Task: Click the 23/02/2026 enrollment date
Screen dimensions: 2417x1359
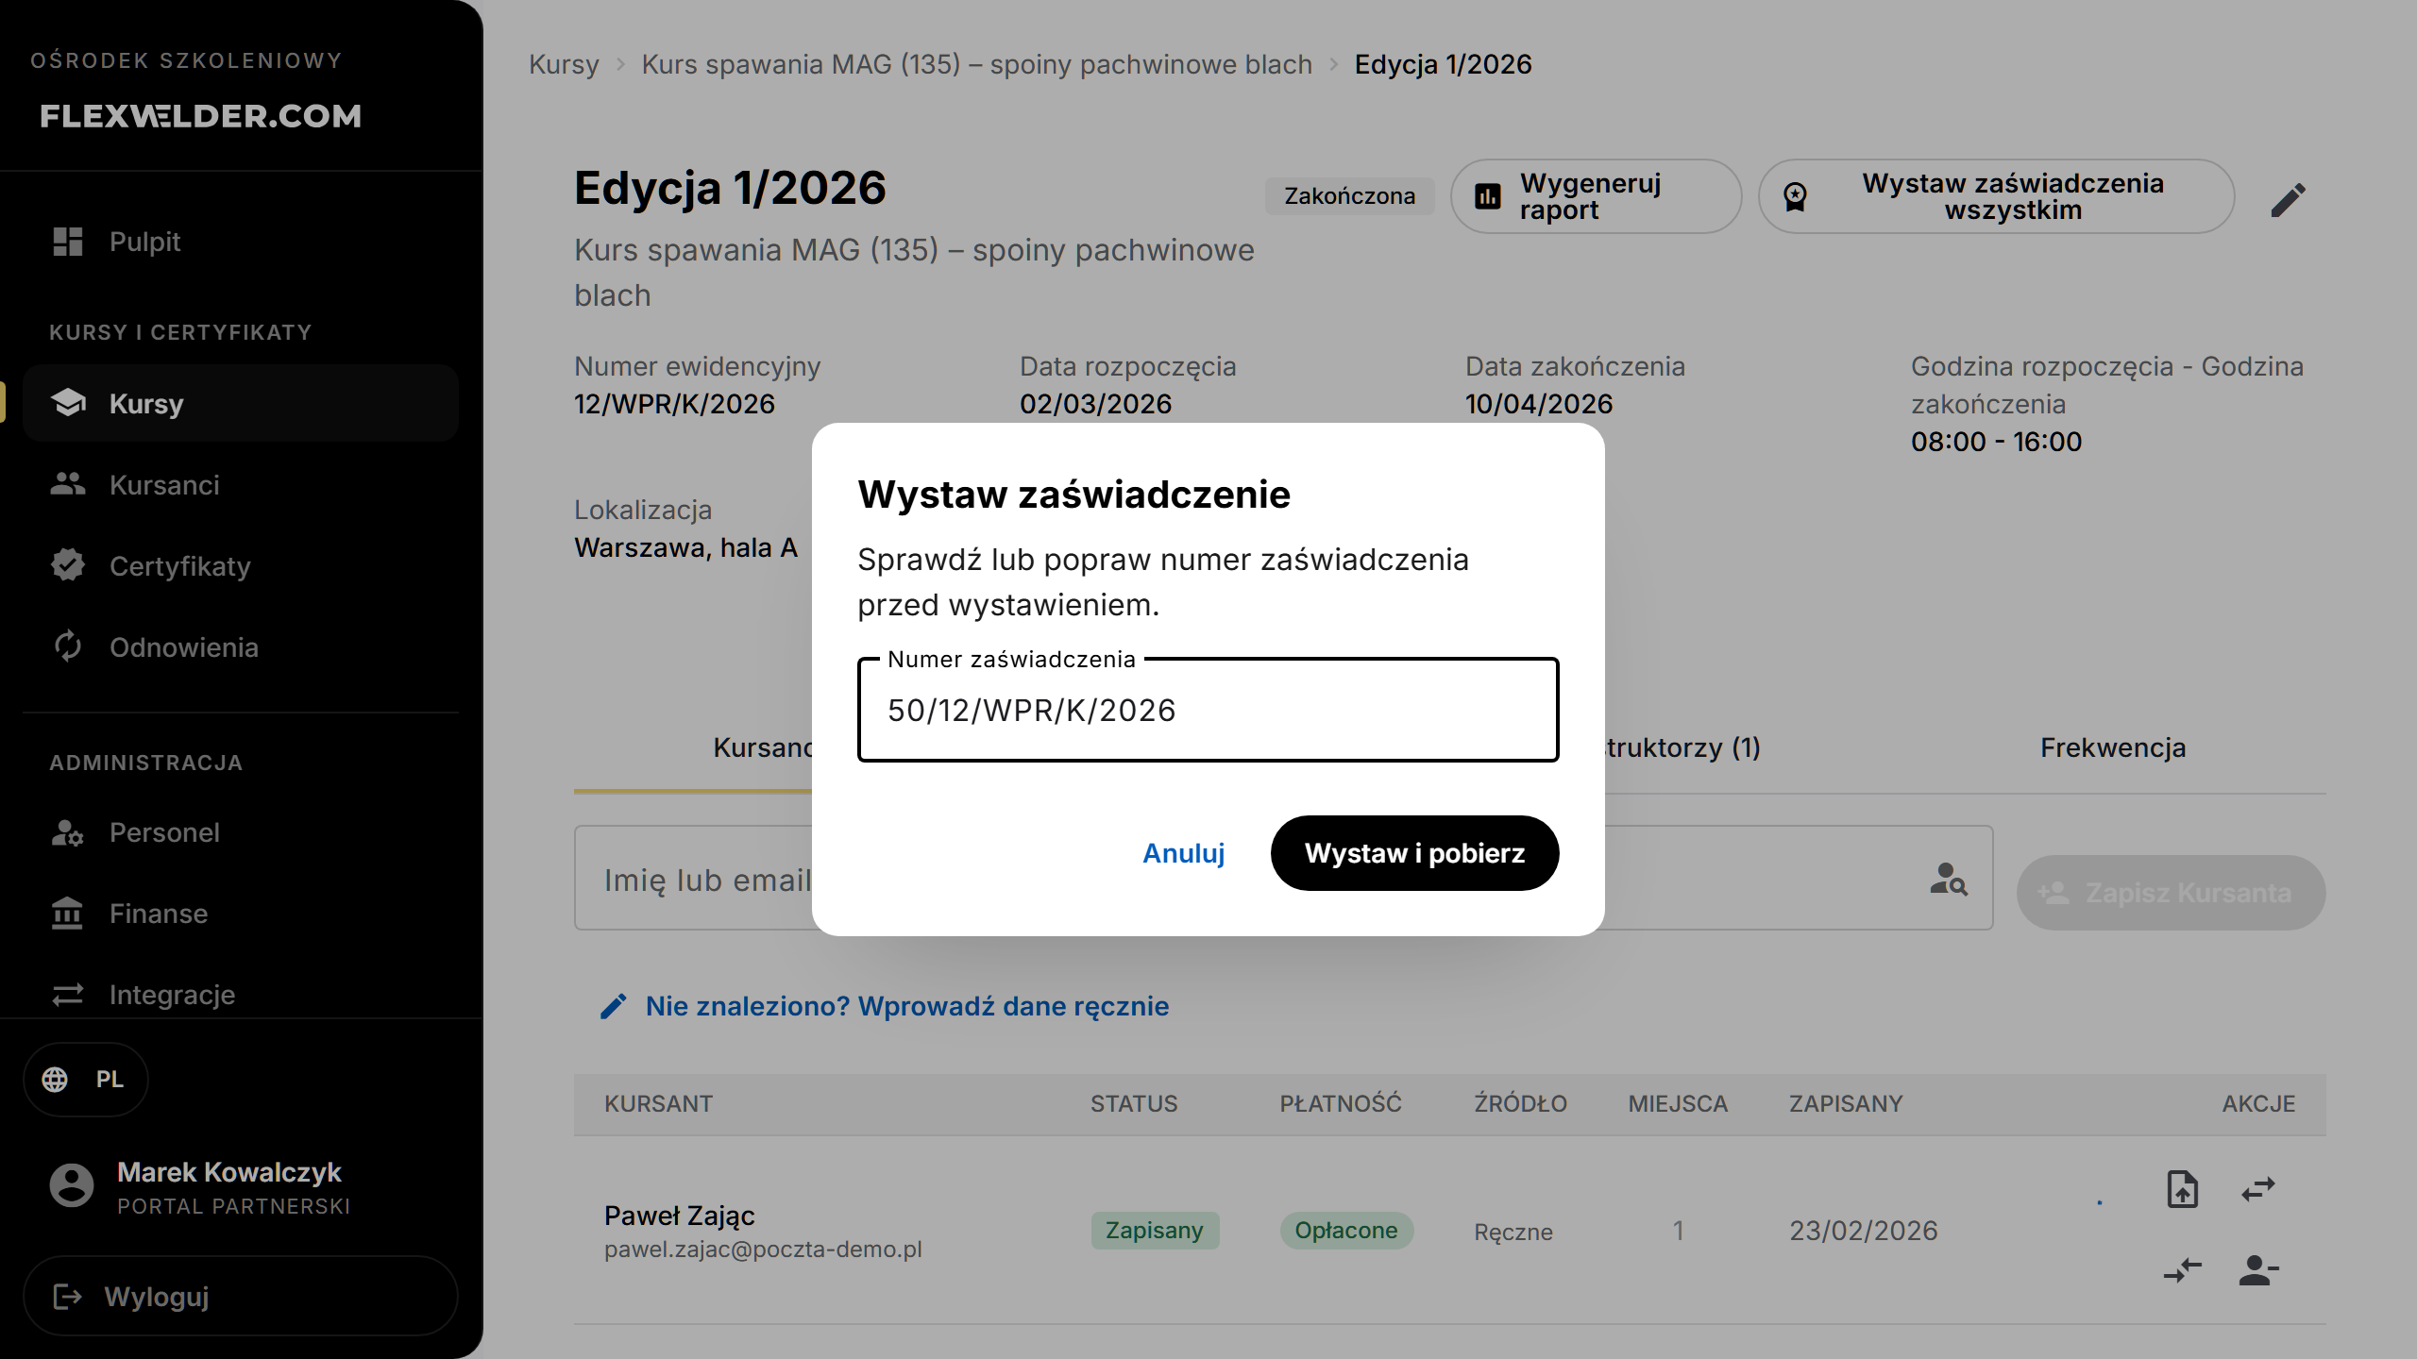Action: (1864, 1231)
